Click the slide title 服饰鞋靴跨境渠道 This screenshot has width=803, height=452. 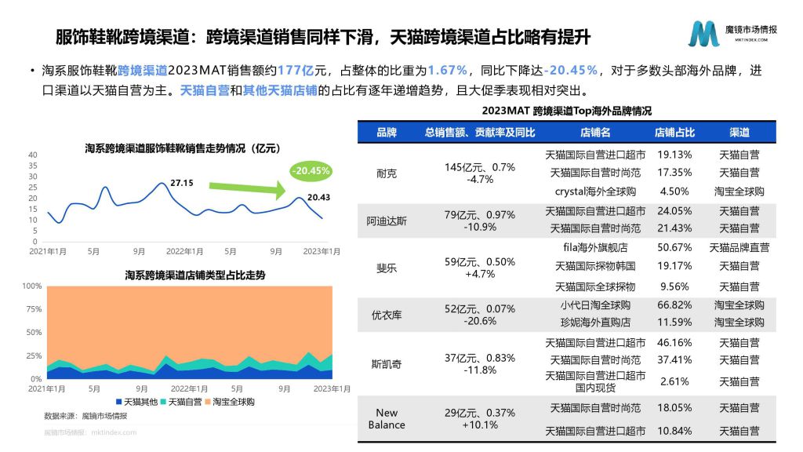pos(122,38)
